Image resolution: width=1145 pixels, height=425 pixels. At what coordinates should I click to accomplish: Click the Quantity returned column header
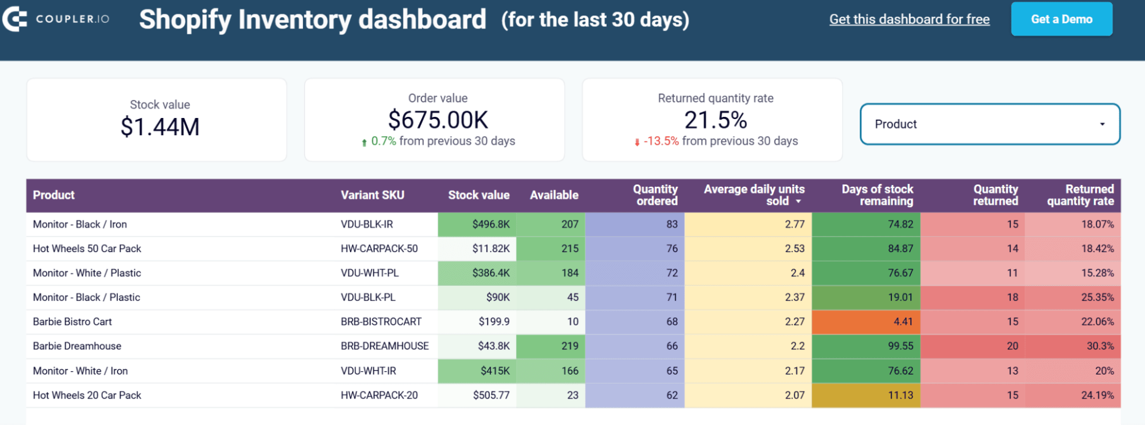click(996, 195)
